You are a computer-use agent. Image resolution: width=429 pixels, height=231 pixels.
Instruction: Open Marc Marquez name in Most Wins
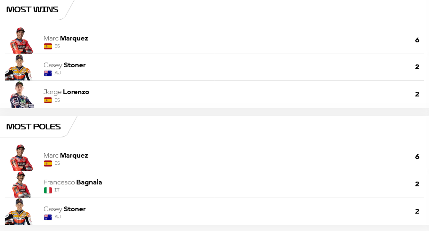click(x=66, y=38)
